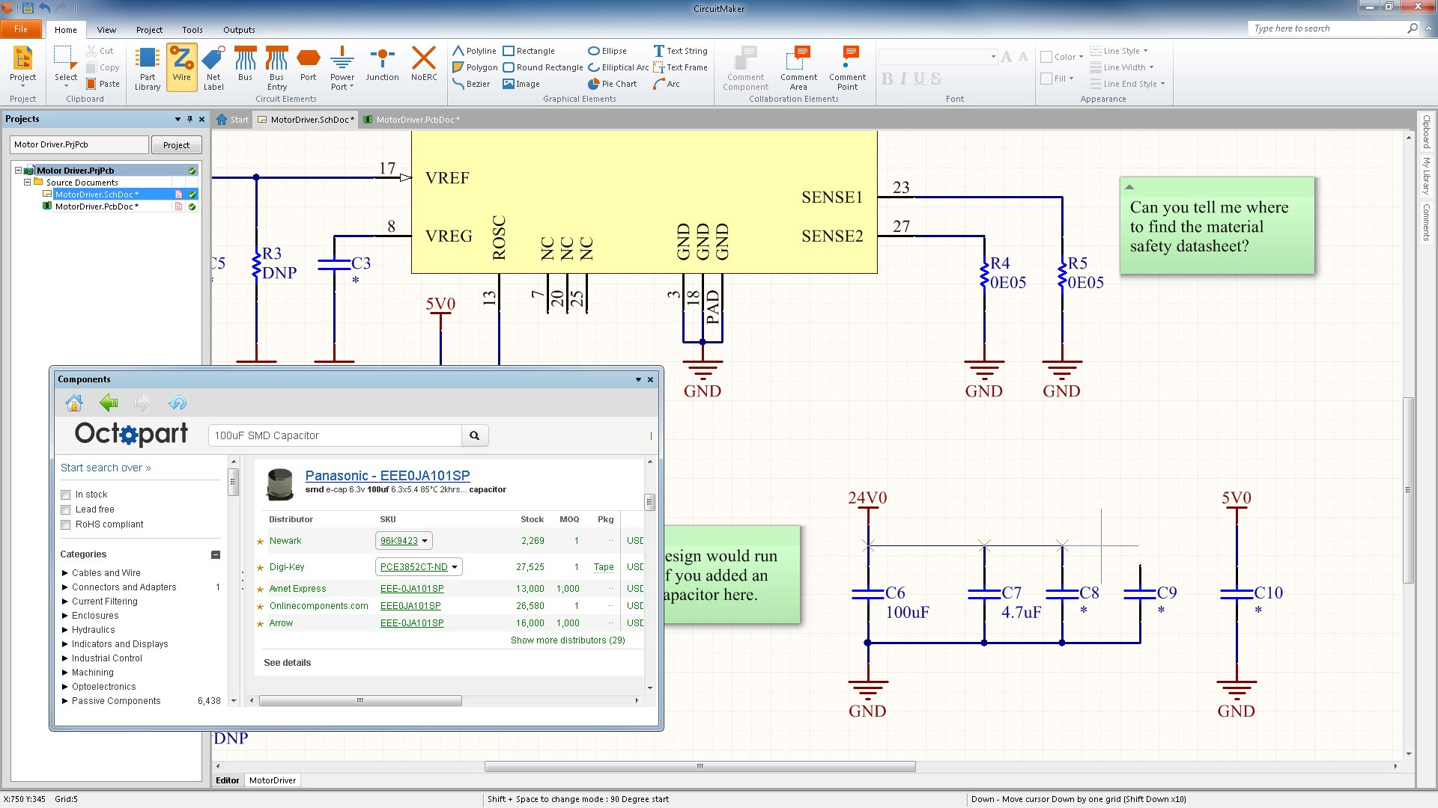
Task: Add a Comment Area
Action: (798, 68)
